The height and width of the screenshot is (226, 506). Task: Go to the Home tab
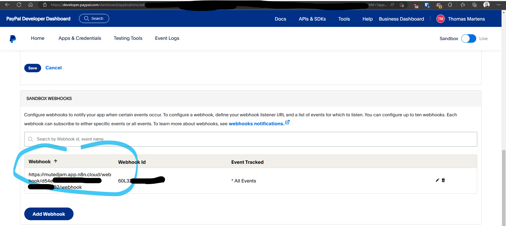[38, 38]
